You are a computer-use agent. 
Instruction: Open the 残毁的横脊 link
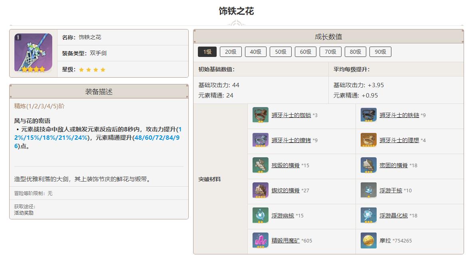pyautogui.click(x=285, y=166)
